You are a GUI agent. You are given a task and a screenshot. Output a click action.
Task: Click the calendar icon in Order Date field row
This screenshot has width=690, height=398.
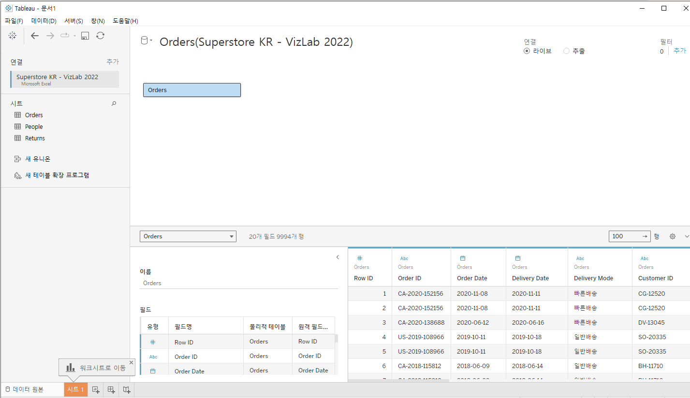click(153, 371)
